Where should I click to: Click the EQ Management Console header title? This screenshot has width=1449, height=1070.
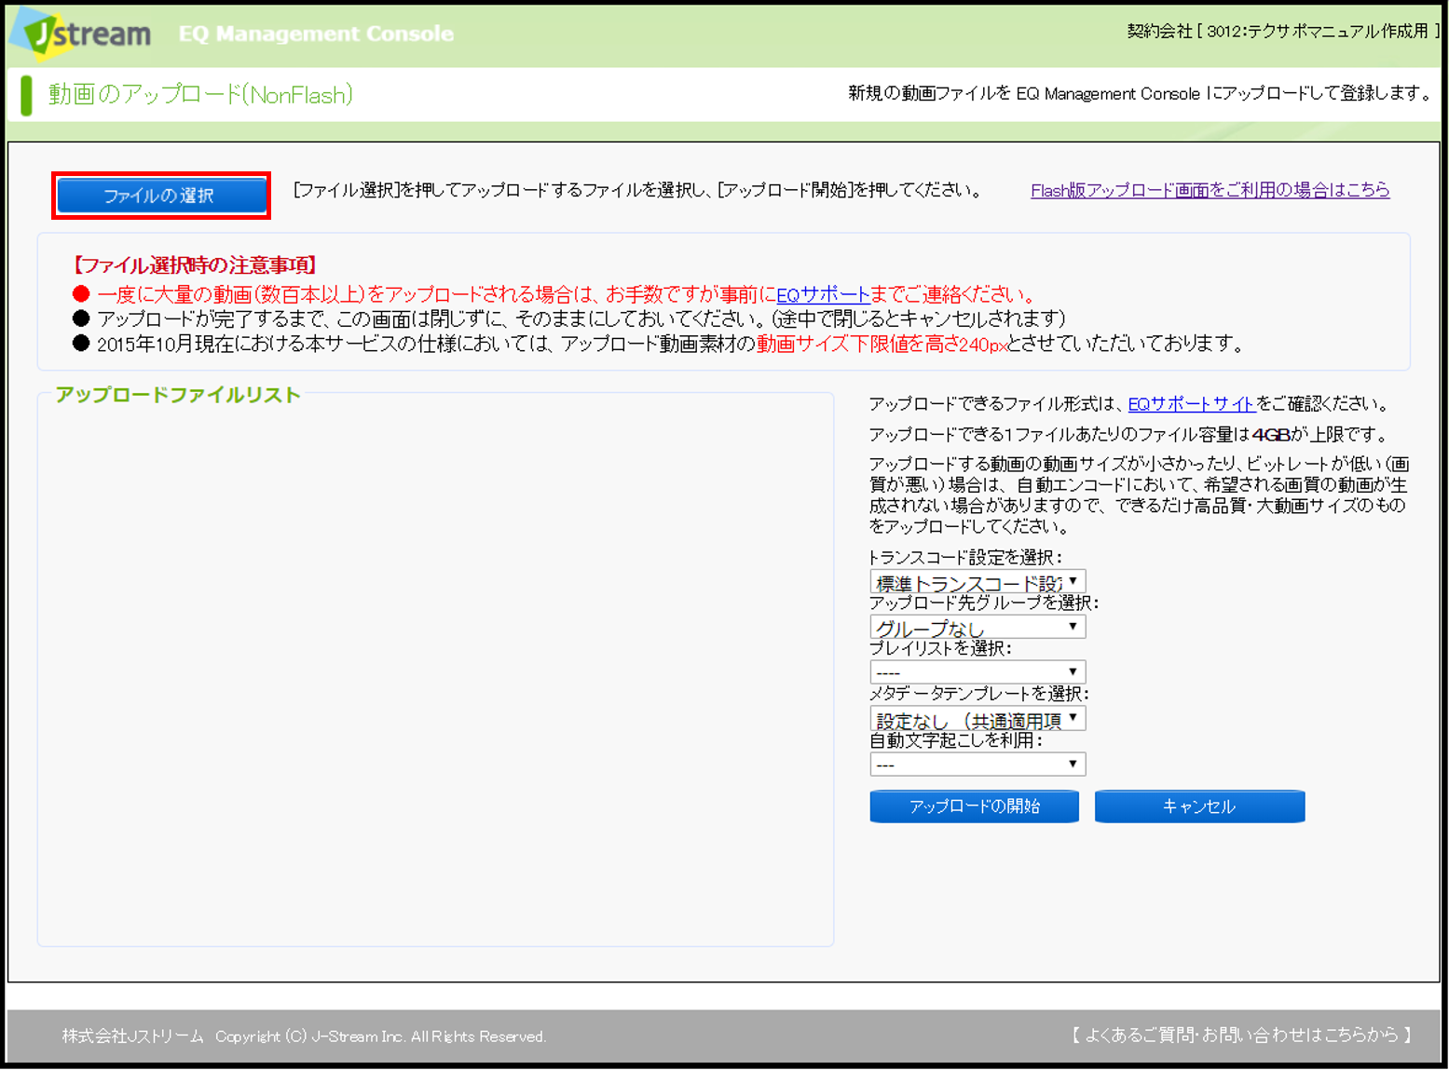tap(316, 34)
